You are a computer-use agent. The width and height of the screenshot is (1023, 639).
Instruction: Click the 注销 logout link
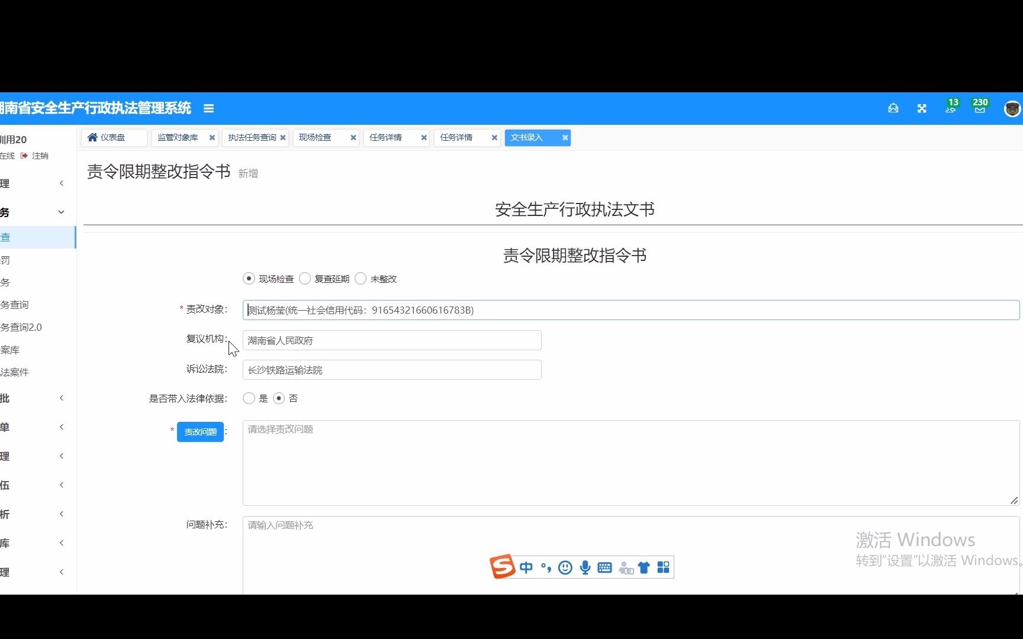pos(40,156)
